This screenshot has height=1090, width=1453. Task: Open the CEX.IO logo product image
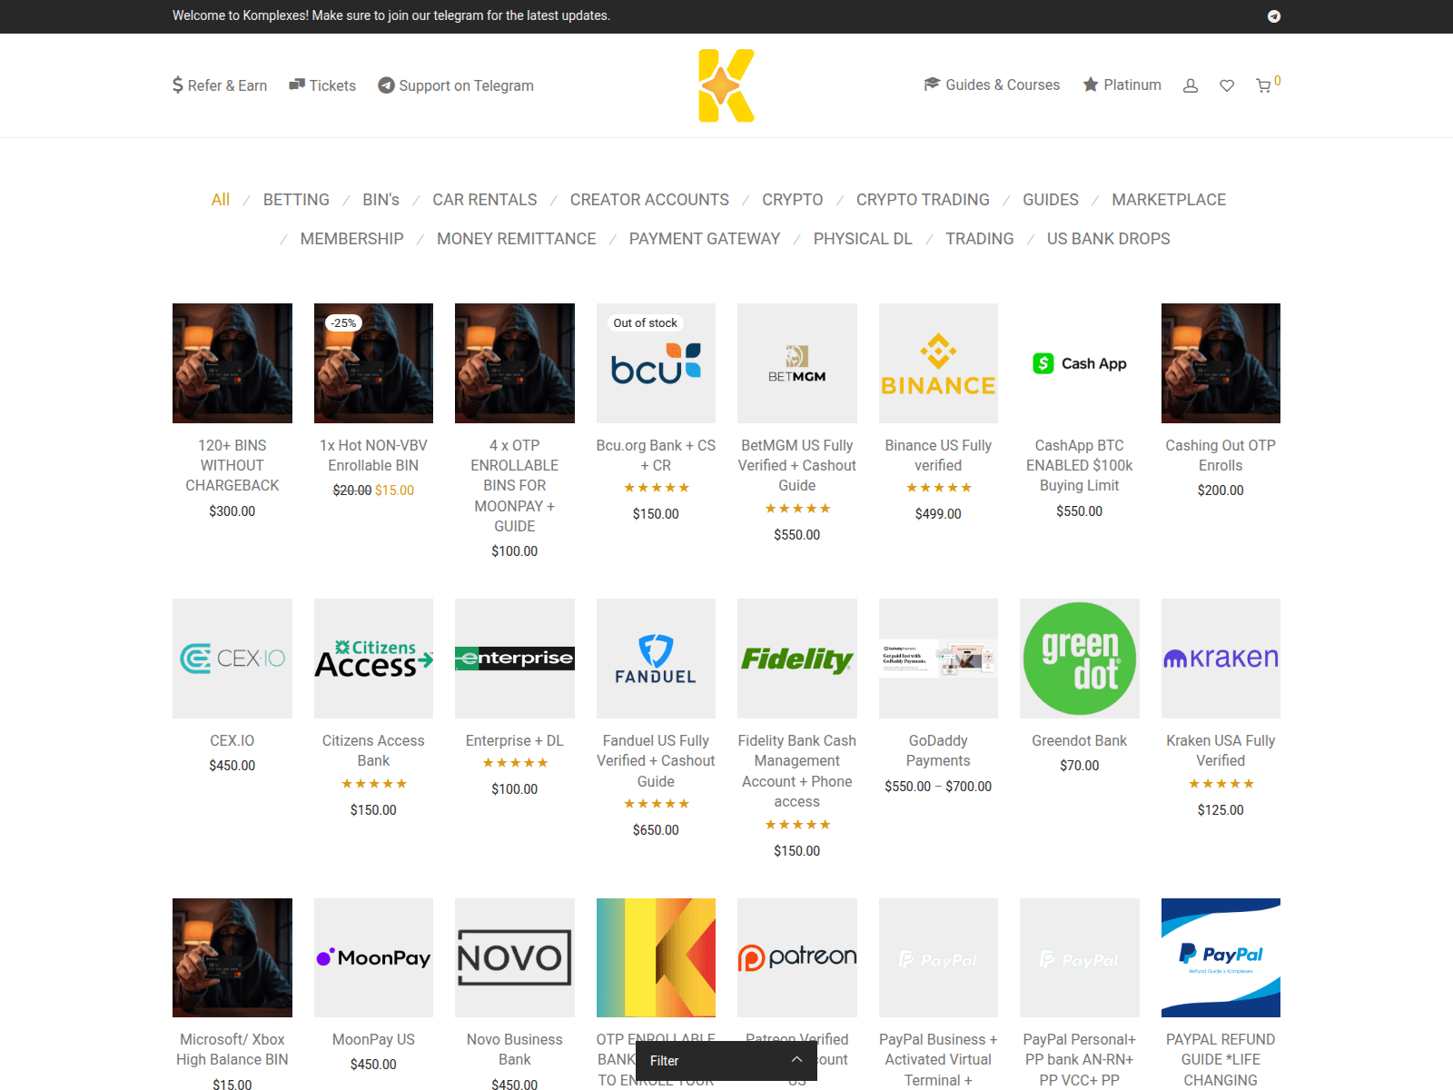pyautogui.click(x=232, y=659)
